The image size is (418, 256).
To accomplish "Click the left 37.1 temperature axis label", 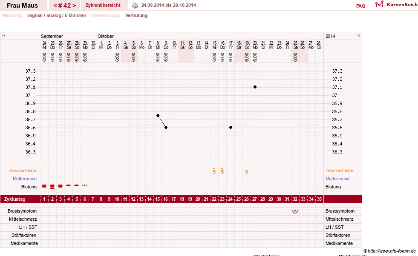I will [x=30, y=87].
